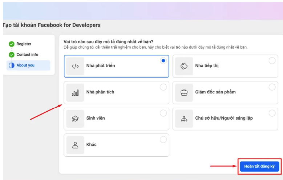
Task: Click the Khác label text
Action: pyautogui.click(x=91, y=144)
